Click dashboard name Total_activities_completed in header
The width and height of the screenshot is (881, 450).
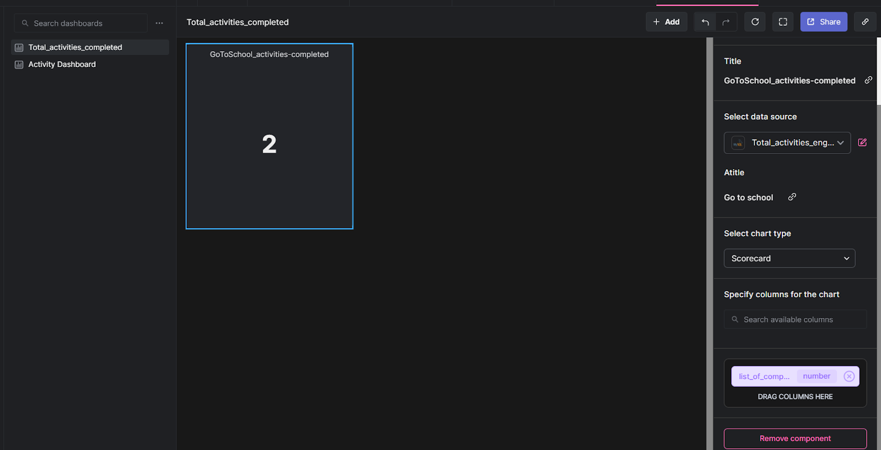tap(237, 22)
